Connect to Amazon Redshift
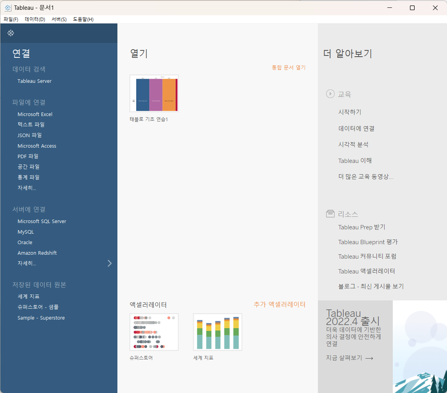 pos(37,253)
